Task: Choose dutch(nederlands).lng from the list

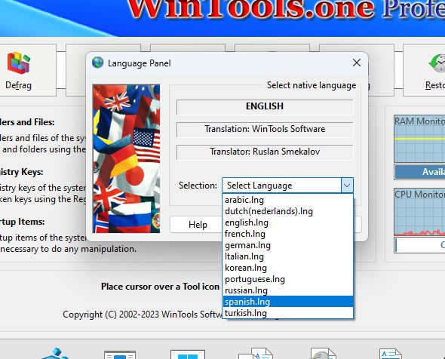Action: [x=288, y=211]
